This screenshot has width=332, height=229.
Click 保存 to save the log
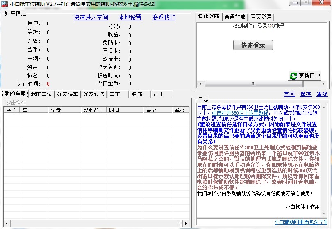pyautogui.click(x=306, y=94)
